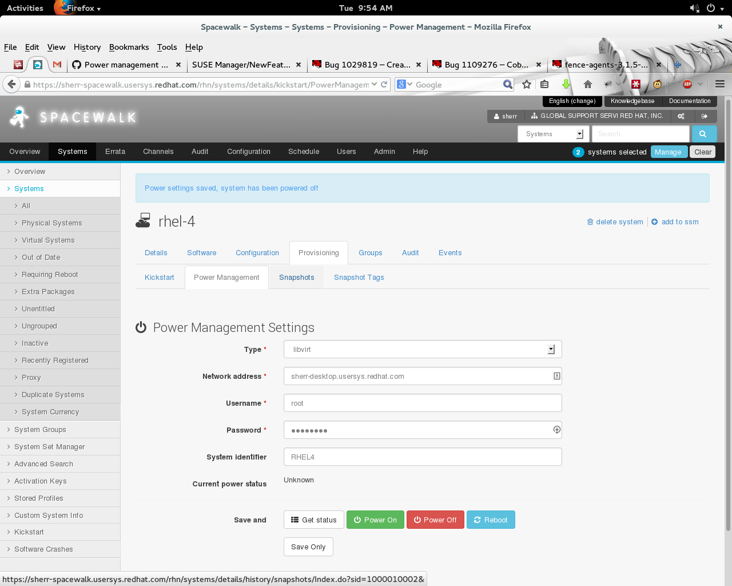This screenshot has height=586, width=732.
Task: Bookmark this page with the star icon
Action: pyautogui.click(x=527, y=84)
